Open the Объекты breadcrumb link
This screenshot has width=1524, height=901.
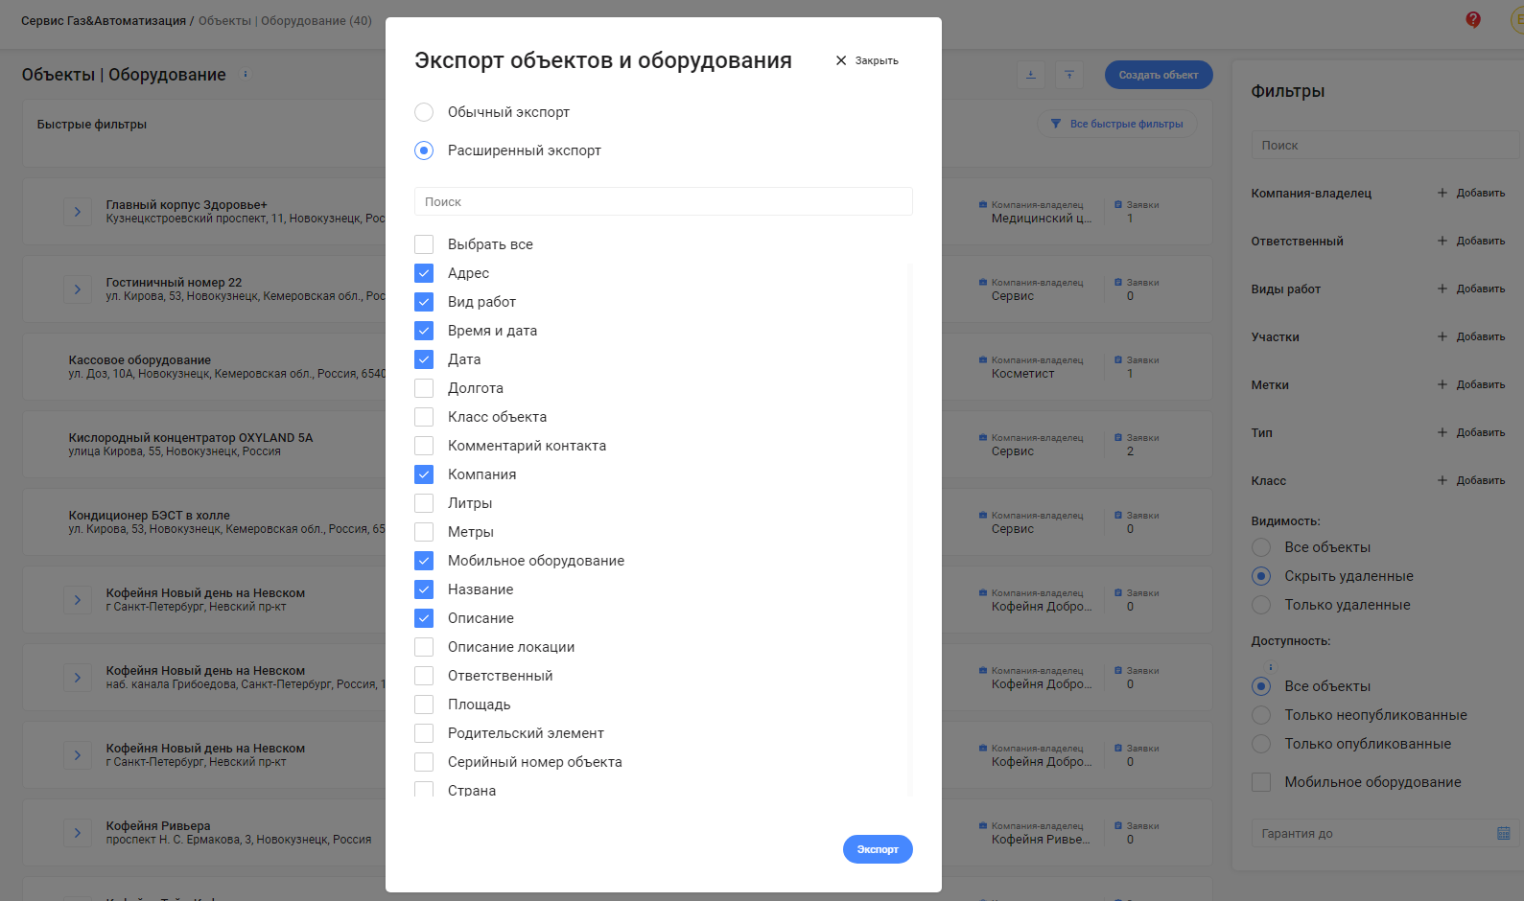[224, 20]
